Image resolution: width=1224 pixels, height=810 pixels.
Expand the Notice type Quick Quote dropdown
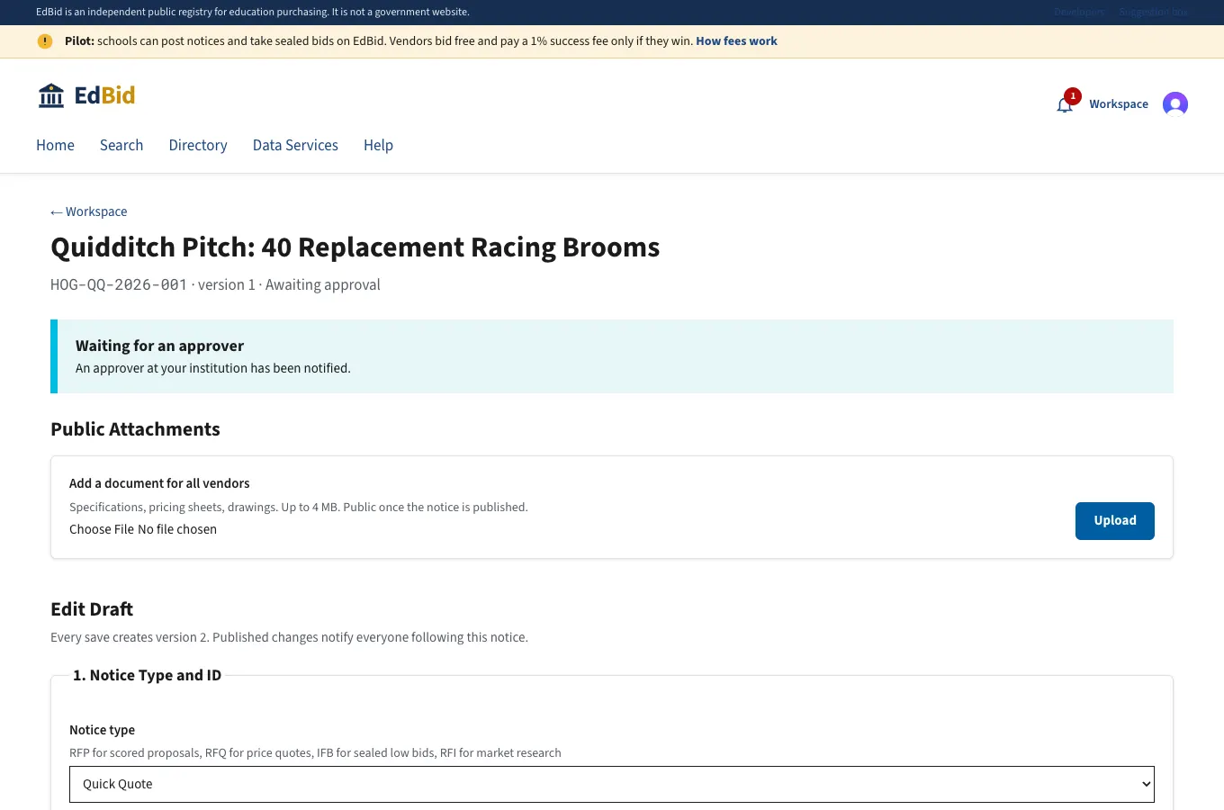(612, 784)
